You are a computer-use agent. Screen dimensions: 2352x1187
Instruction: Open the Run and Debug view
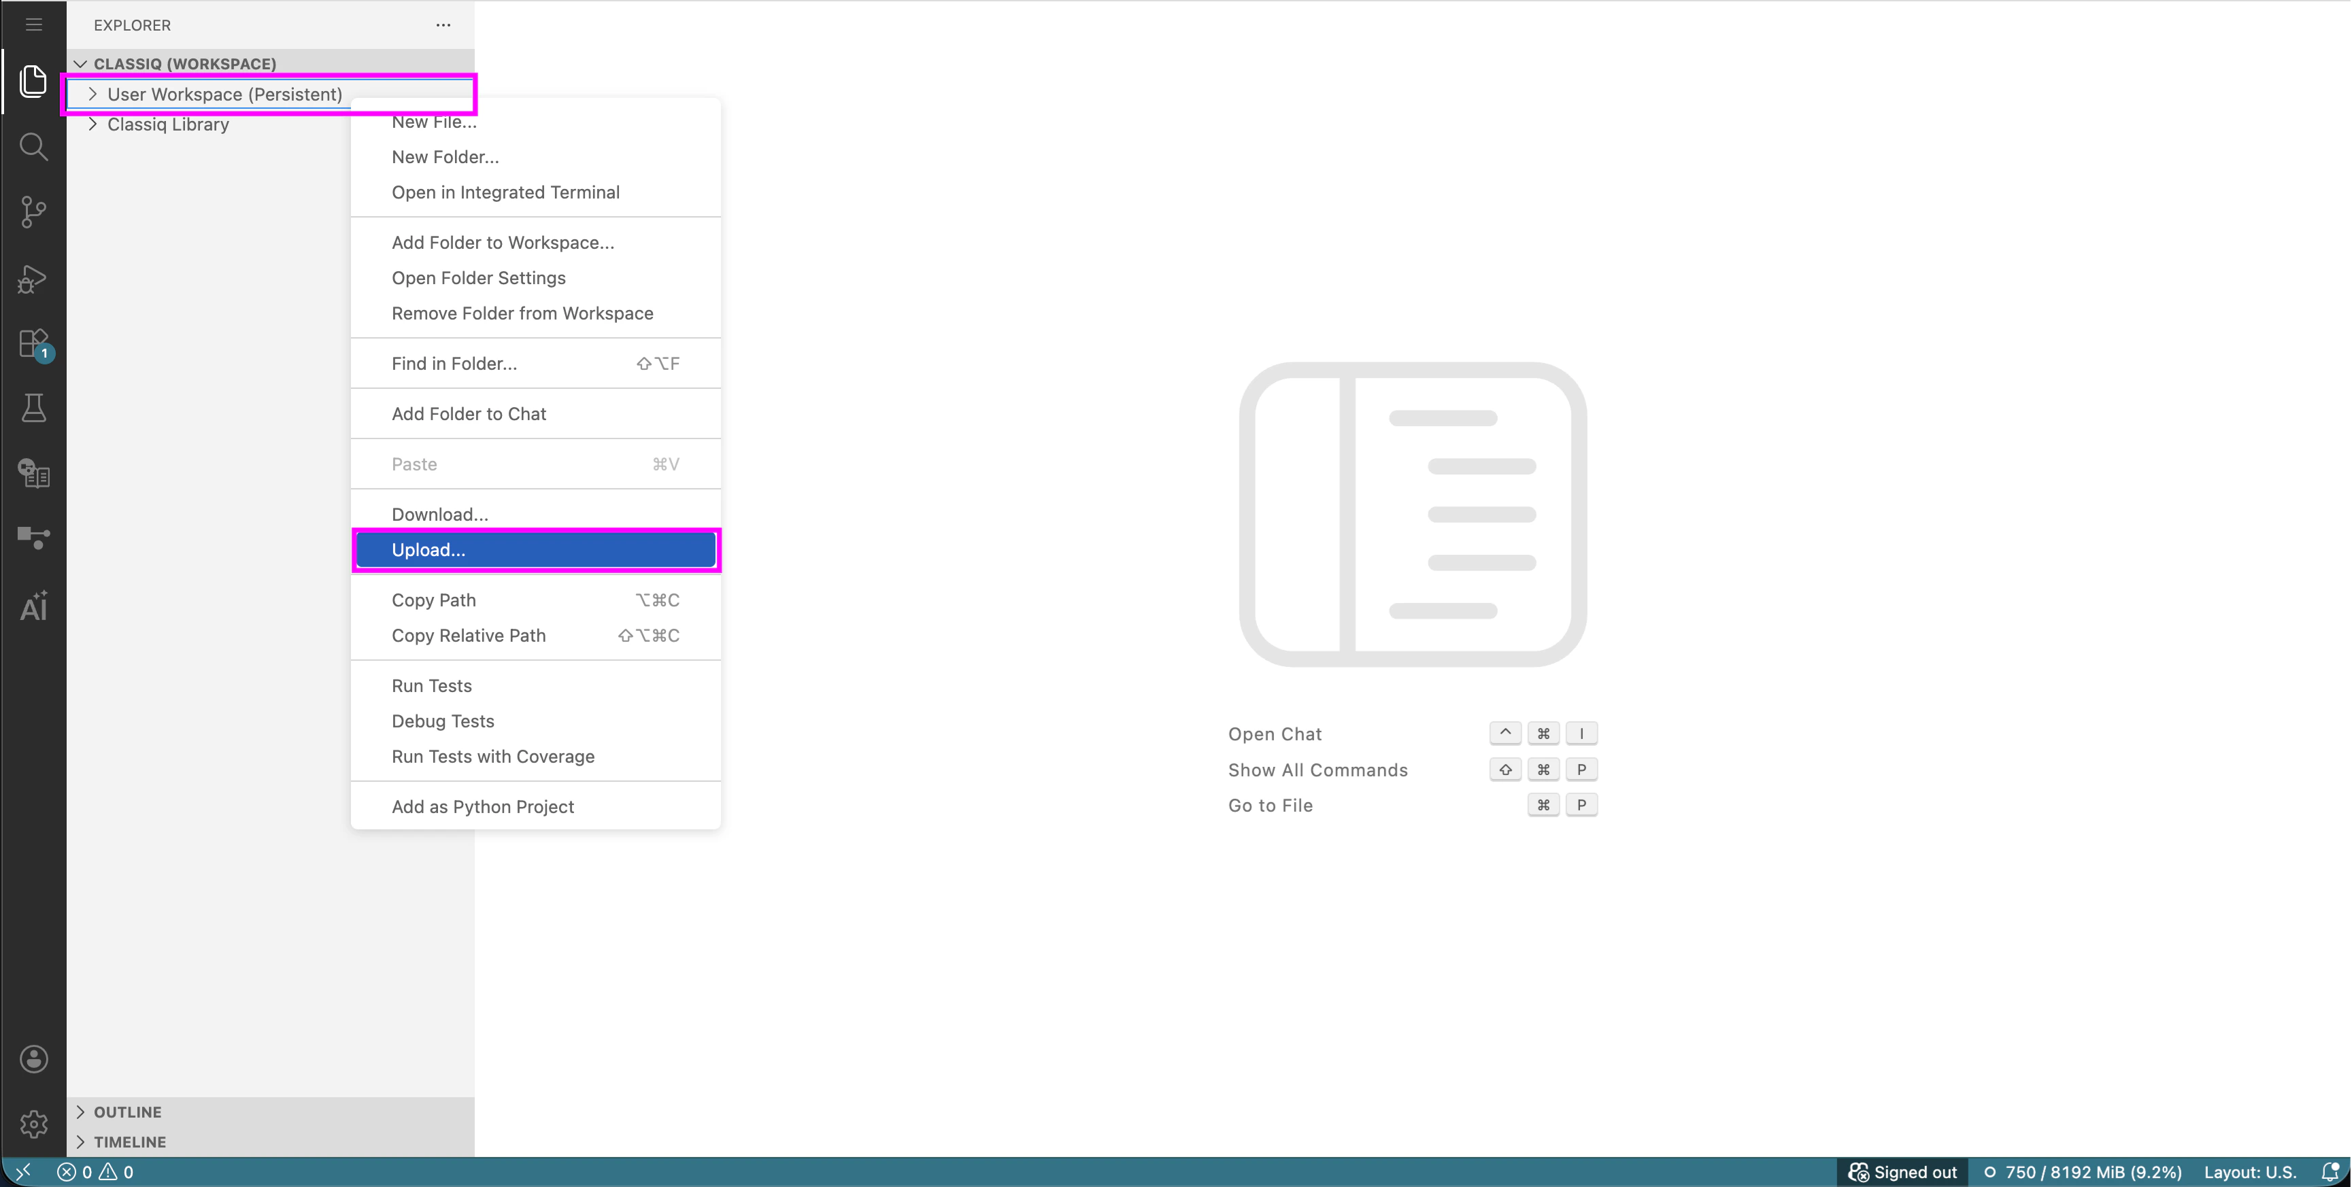pyautogui.click(x=34, y=278)
